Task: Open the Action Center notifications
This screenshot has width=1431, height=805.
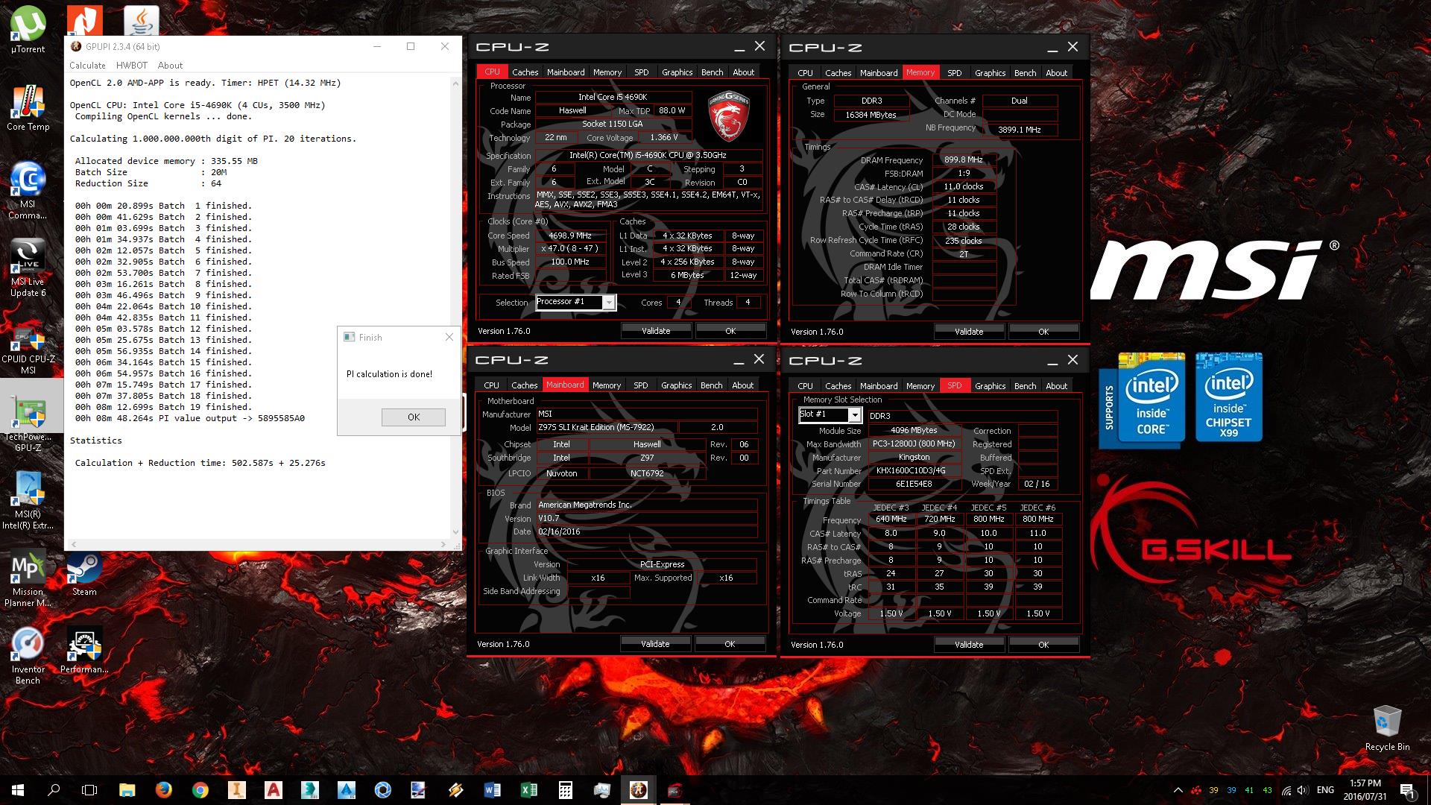Action: [x=1407, y=790]
